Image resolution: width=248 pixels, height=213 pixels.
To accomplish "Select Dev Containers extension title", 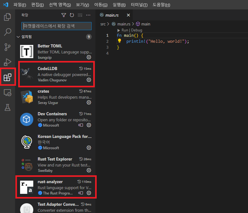I will [x=52, y=114].
